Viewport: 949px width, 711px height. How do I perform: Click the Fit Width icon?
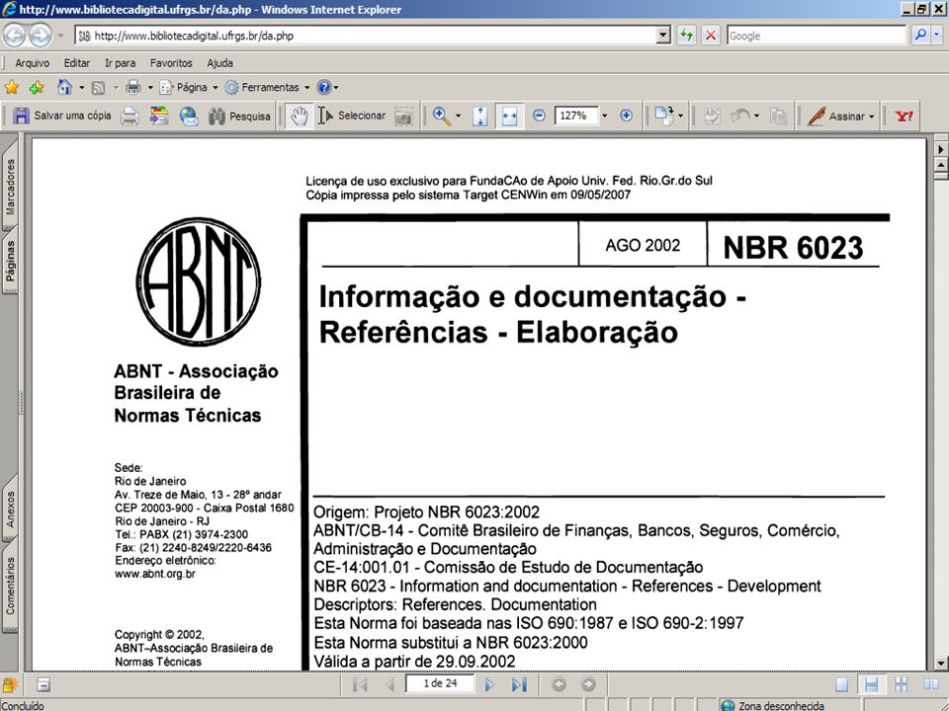click(x=510, y=116)
